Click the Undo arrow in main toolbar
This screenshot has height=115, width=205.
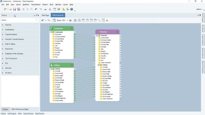pyautogui.click(x=36, y=9)
